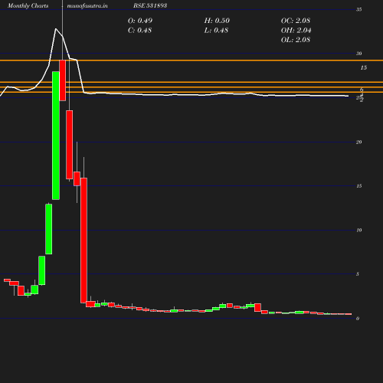Select the open value "O: 0.49"

click(140, 21)
